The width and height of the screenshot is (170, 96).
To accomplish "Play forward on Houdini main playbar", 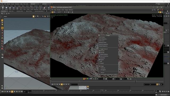I will click(14, 92).
